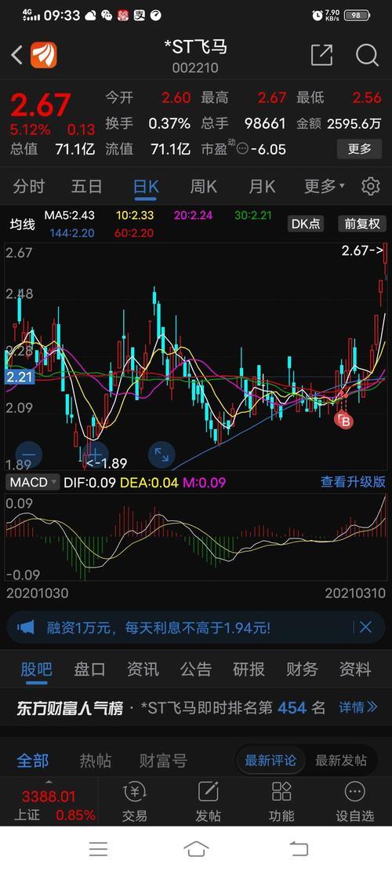Tap the back arrow icon
The image size is (392, 872).
[x=17, y=55]
